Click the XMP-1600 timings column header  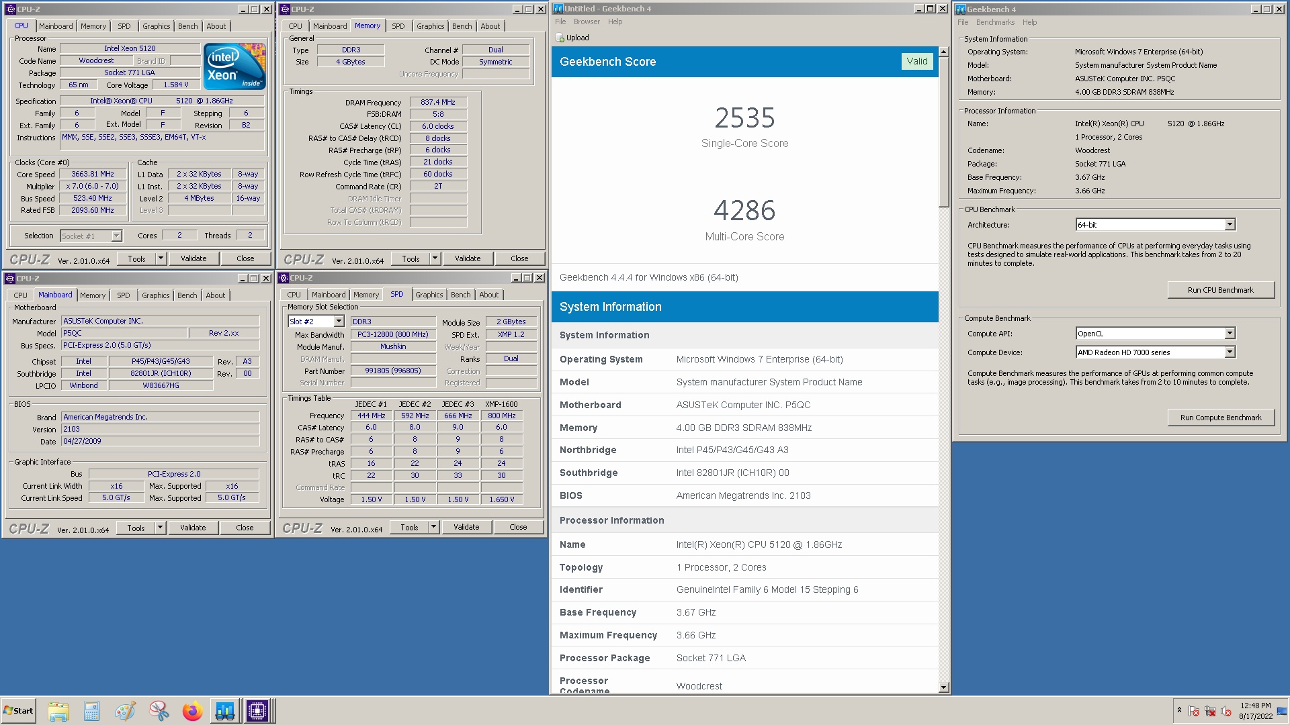[x=501, y=404]
